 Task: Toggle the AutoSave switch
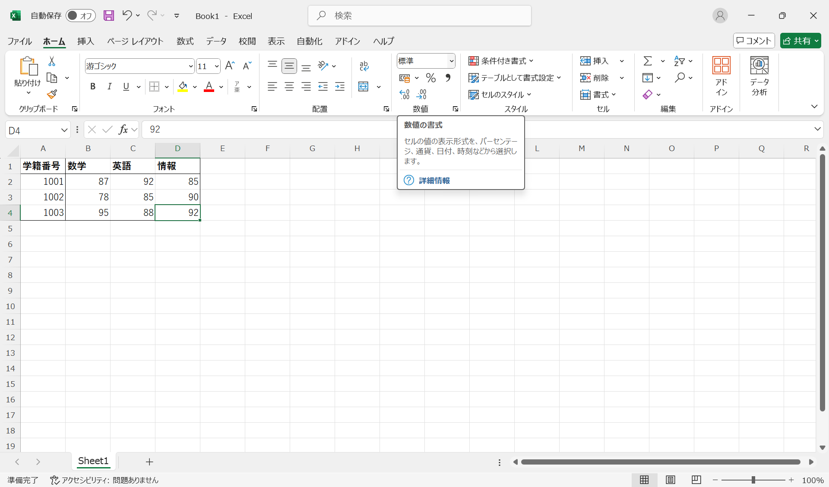click(80, 16)
